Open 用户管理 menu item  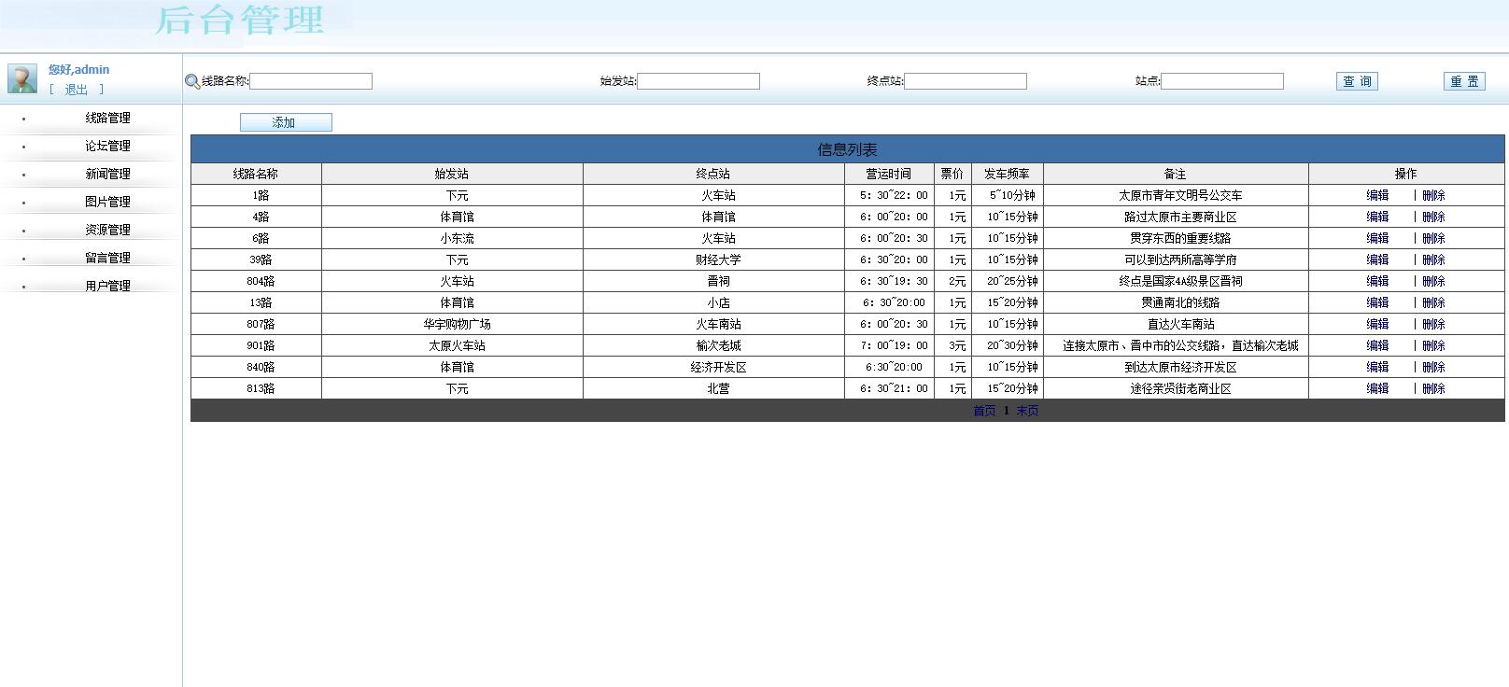107,286
